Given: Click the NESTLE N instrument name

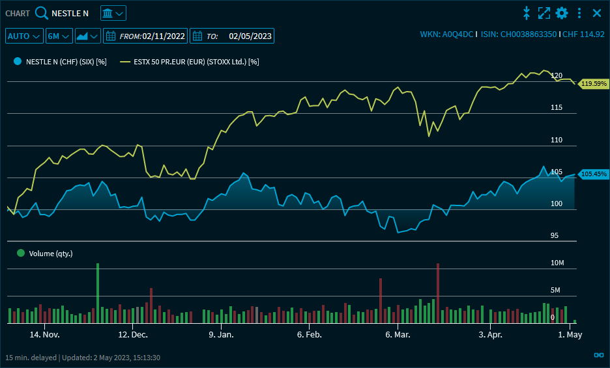Looking at the screenshot, I should coord(70,13).
